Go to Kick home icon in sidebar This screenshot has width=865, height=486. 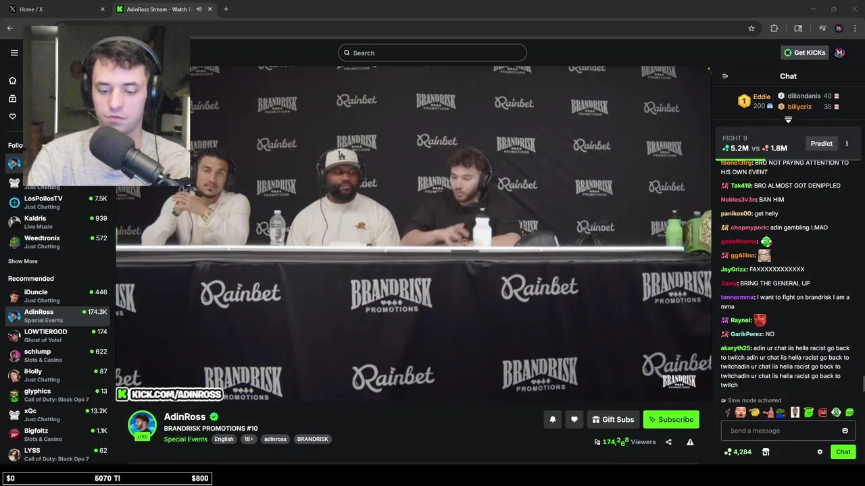click(x=12, y=81)
